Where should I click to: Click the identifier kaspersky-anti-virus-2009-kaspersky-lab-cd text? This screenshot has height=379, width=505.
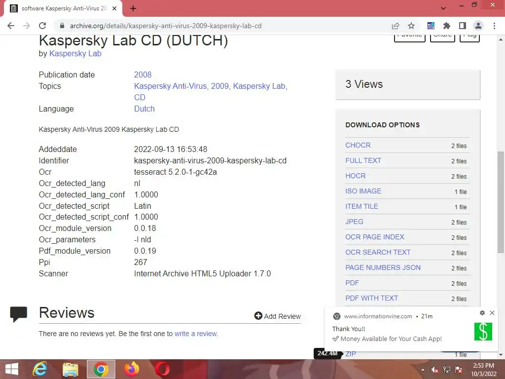click(210, 161)
